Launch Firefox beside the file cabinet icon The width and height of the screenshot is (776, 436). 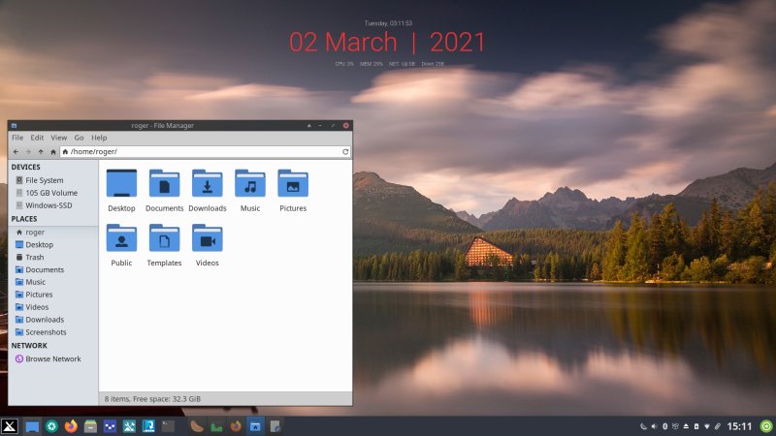click(x=71, y=426)
